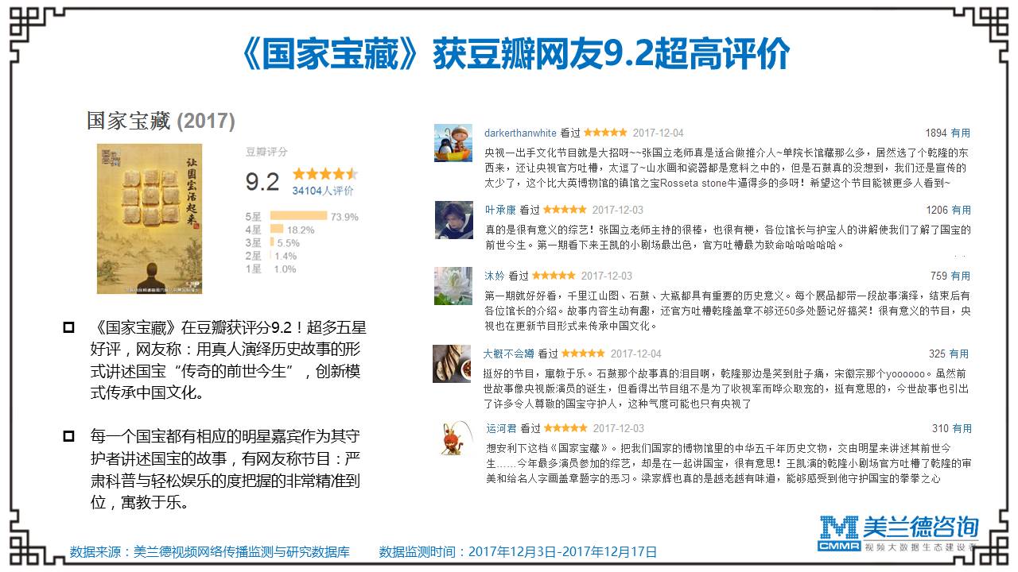
Task: Mark darkerthanwhite's review 有用
Action: [961, 133]
